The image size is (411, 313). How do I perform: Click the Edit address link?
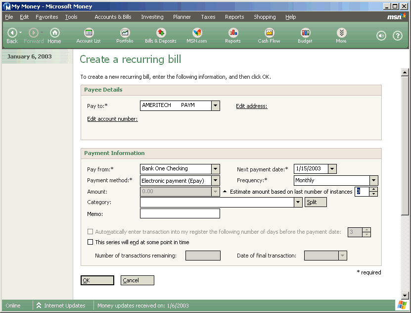pyautogui.click(x=251, y=106)
